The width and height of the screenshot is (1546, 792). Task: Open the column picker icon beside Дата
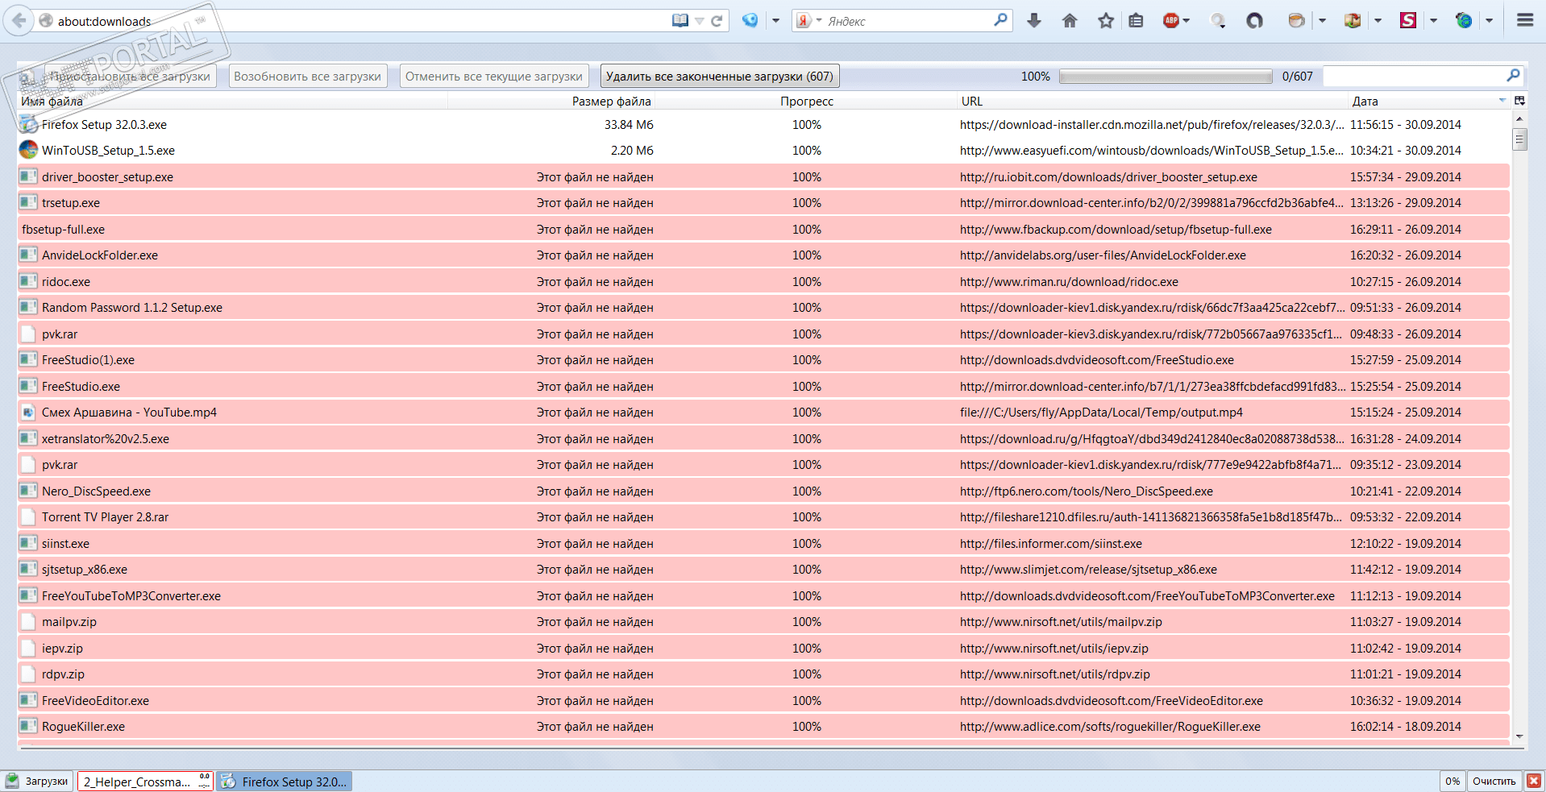pyautogui.click(x=1519, y=101)
